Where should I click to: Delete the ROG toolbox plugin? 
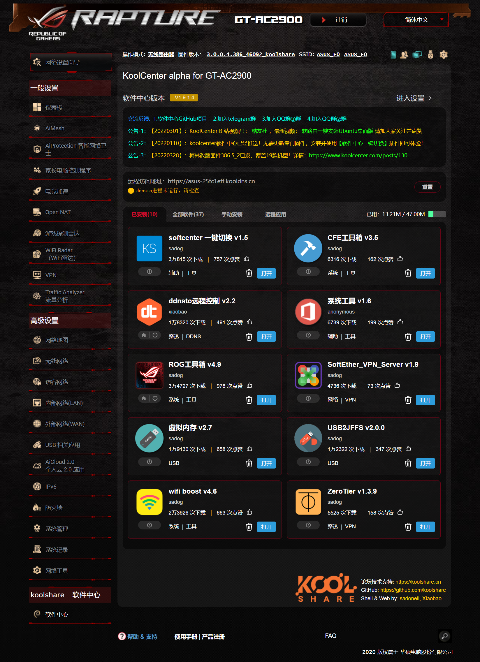249,400
